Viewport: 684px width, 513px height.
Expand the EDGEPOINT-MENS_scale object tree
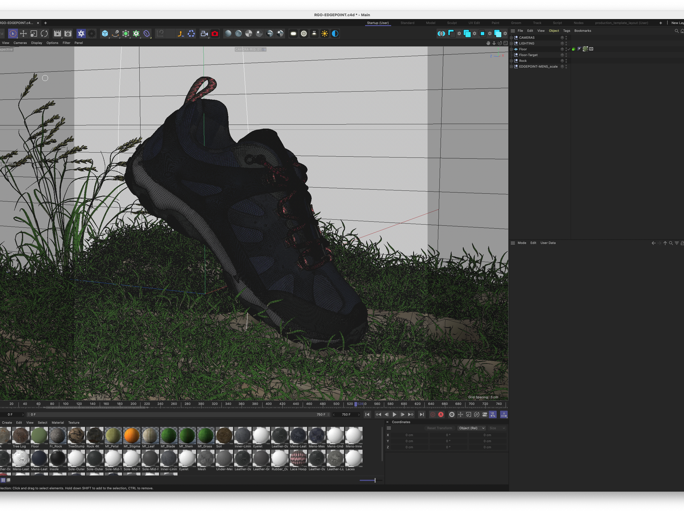[511, 66]
